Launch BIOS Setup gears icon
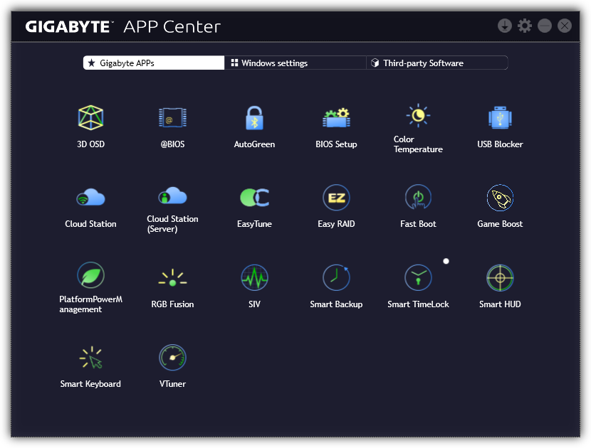 [336, 118]
